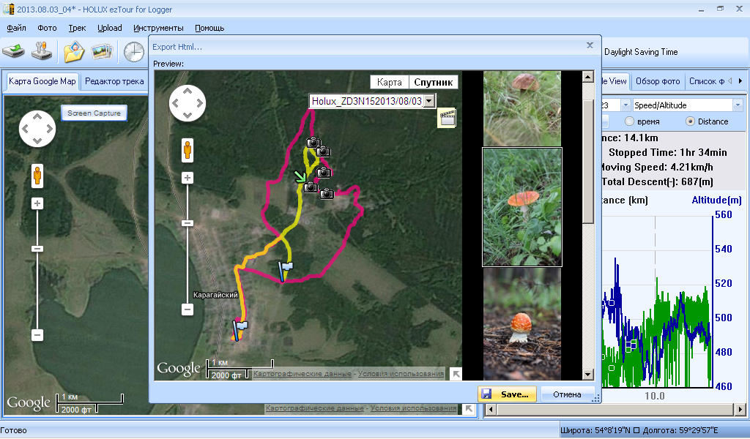
Task: Click the Stopped Time: 1hr 34min text
Action: click(668, 152)
